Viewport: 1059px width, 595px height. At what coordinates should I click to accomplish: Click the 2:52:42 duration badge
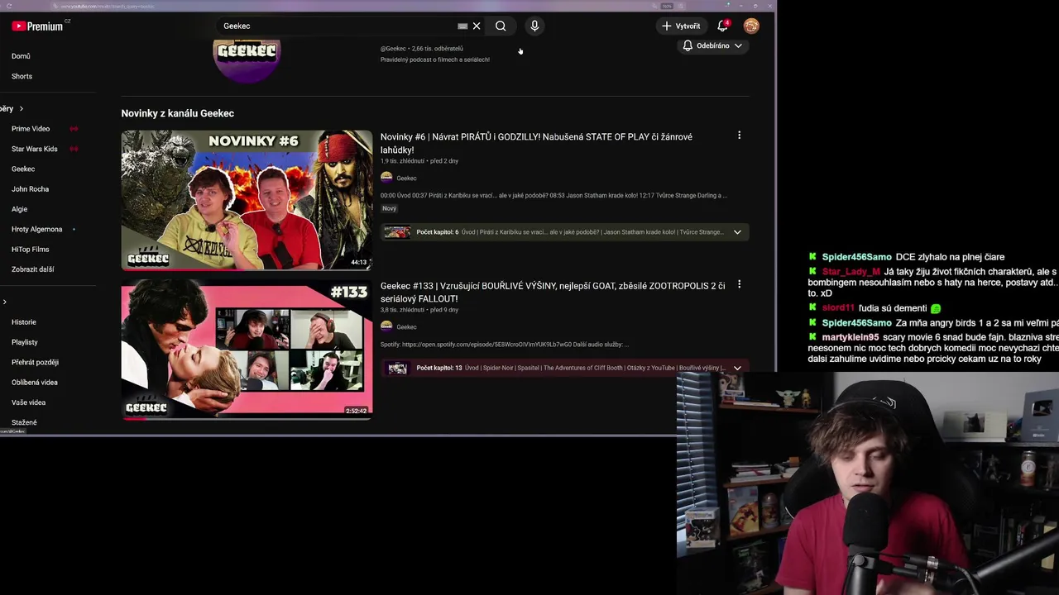[x=356, y=411]
